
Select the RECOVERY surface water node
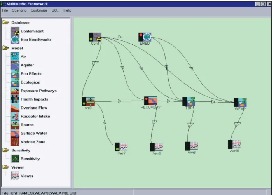(151, 101)
